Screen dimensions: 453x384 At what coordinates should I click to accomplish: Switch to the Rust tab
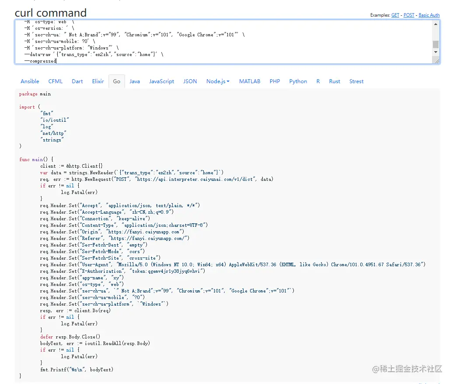pos(335,81)
